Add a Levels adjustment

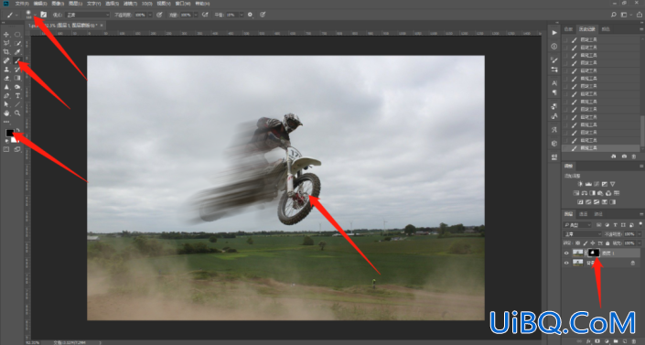click(588, 184)
